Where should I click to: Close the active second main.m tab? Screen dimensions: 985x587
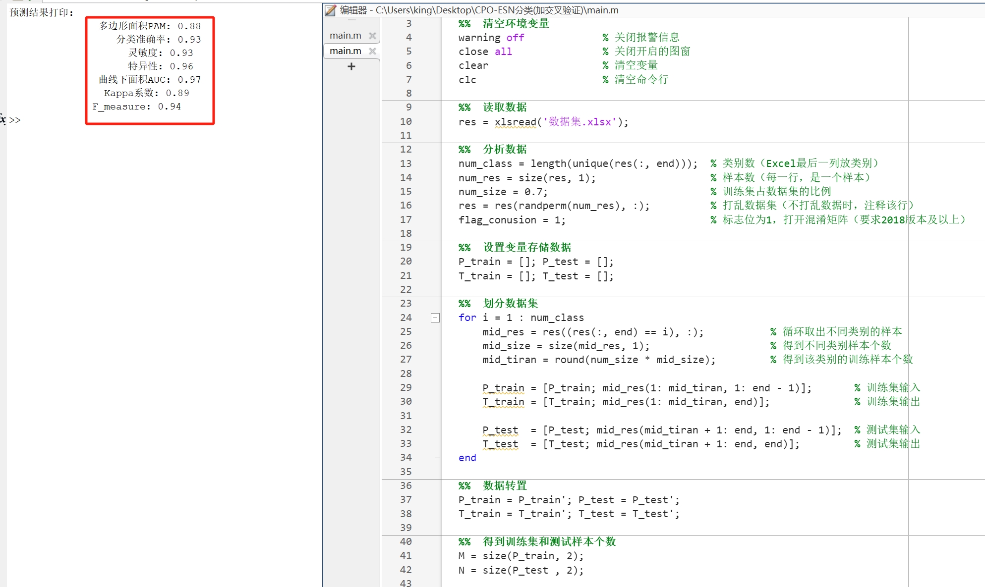coord(372,51)
